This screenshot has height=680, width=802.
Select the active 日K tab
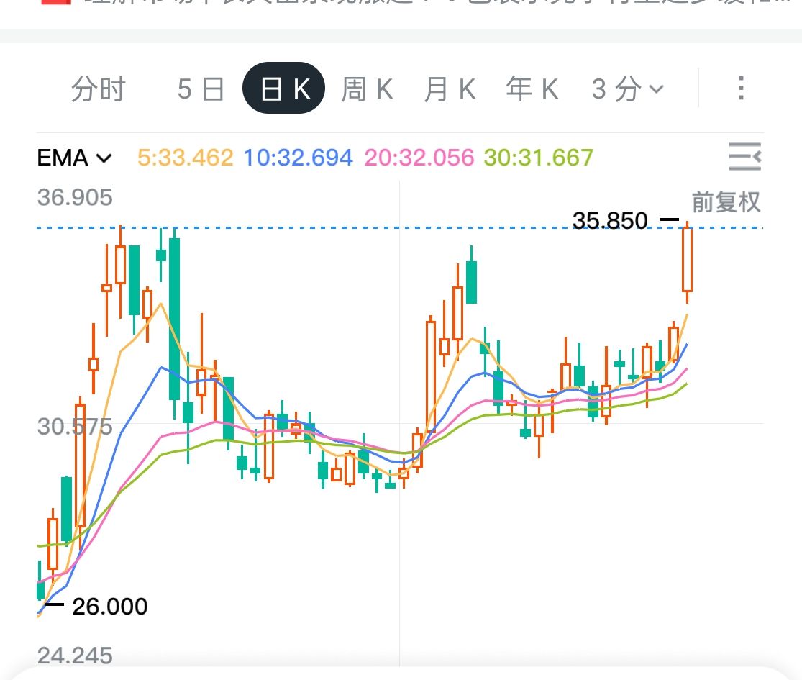click(x=284, y=89)
